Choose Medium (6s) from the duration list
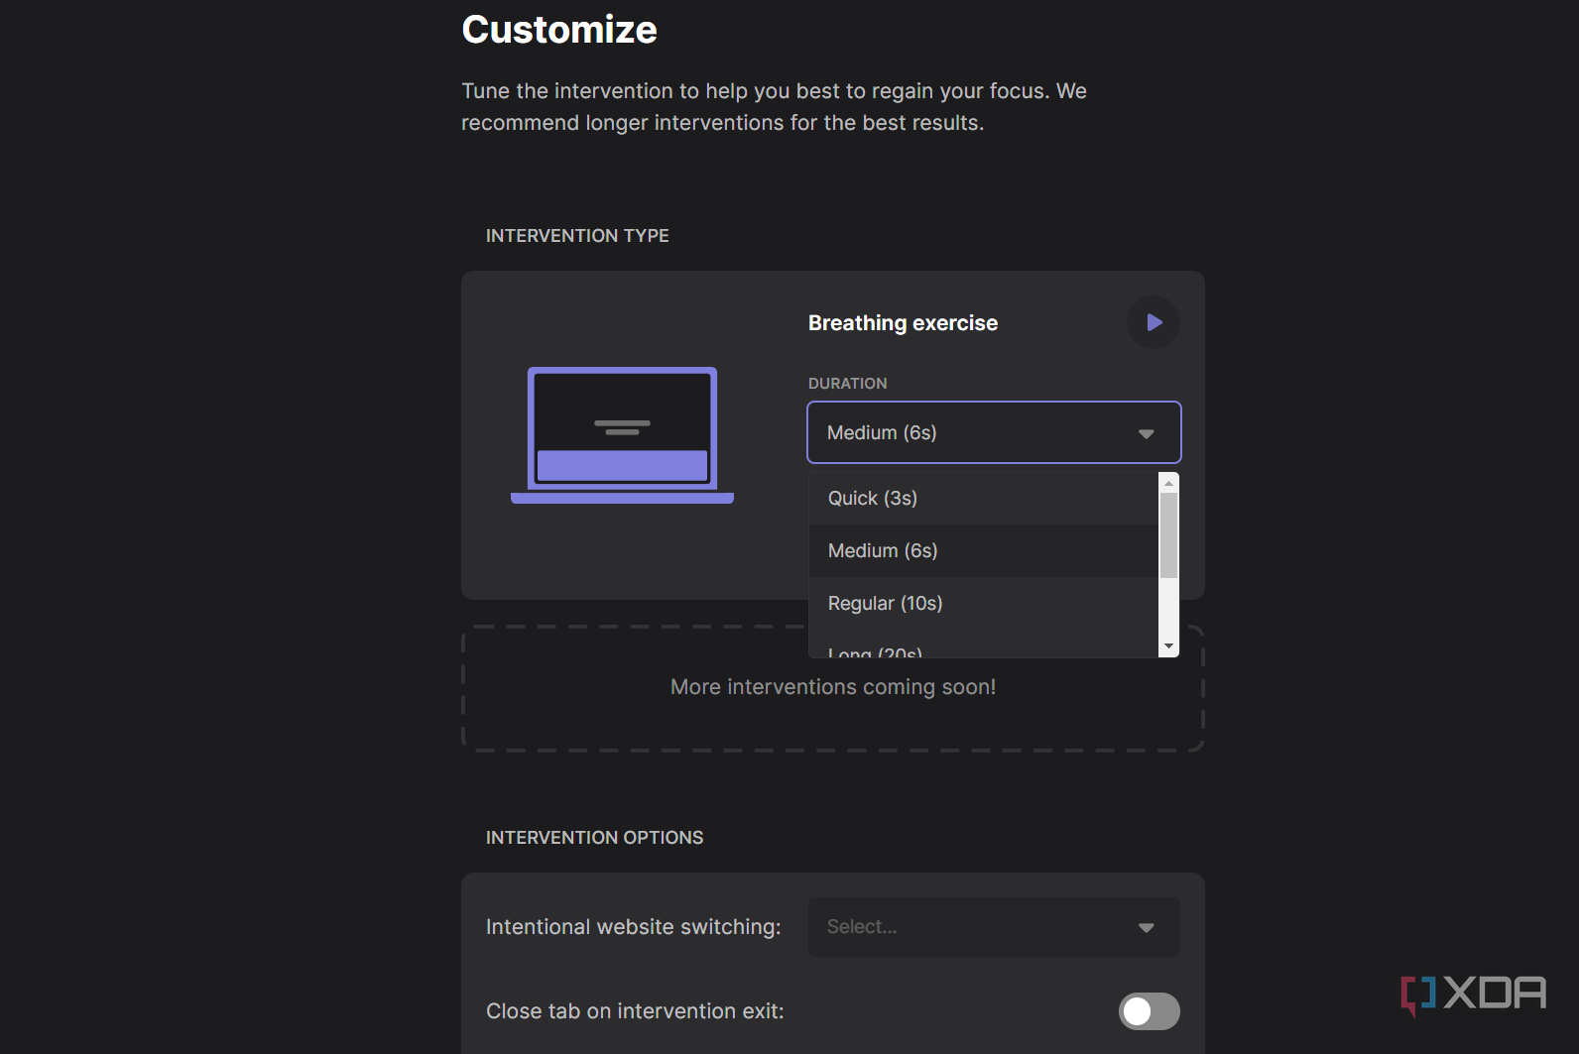This screenshot has height=1054, width=1579. pos(983,550)
